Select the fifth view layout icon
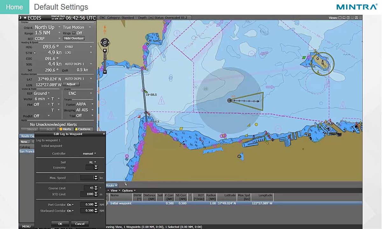The image size is (382, 229). tap(357, 18)
